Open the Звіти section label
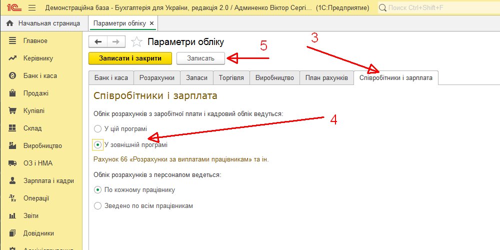The width and height of the screenshot is (500, 250). 31,216
